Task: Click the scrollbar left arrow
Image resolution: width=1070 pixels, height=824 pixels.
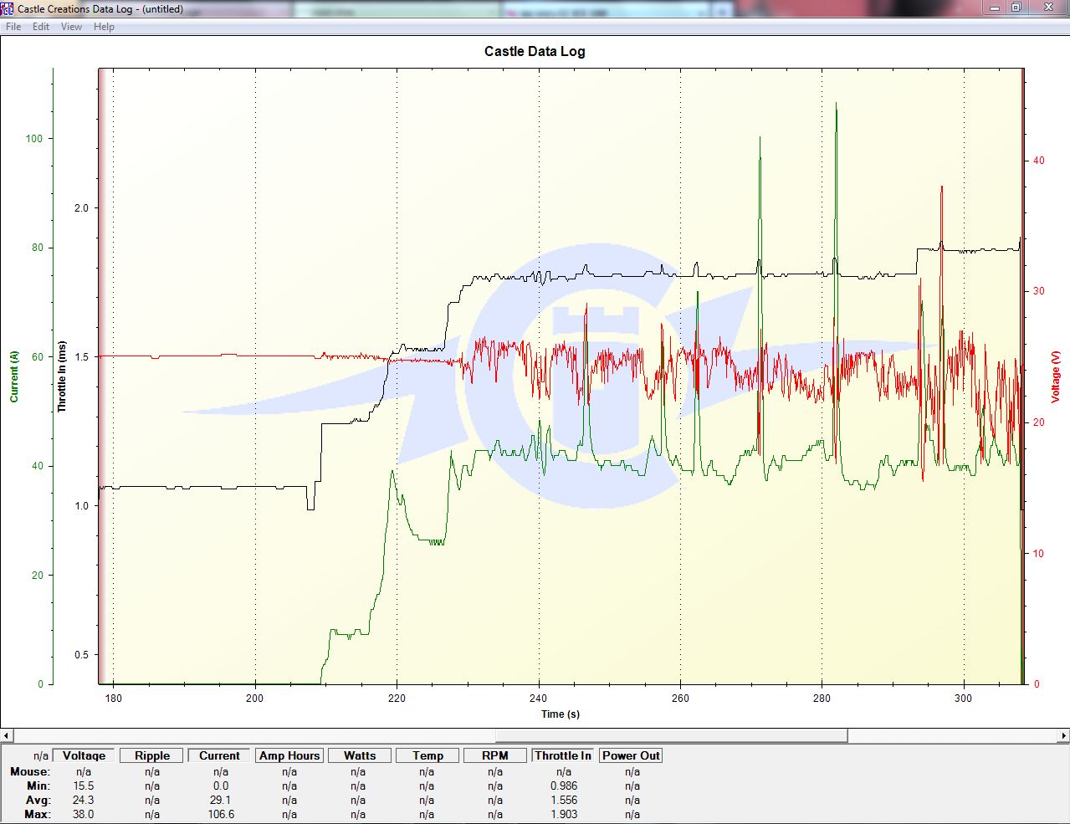Action: tap(6, 735)
